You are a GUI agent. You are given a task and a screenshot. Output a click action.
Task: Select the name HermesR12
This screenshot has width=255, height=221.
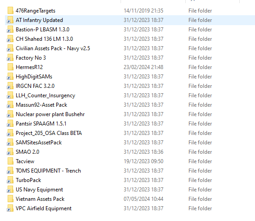click(x=29, y=67)
